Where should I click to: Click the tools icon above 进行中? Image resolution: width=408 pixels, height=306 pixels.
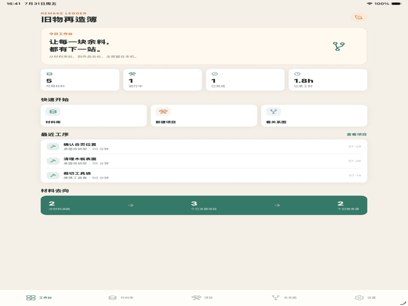(x=132, y=74)
